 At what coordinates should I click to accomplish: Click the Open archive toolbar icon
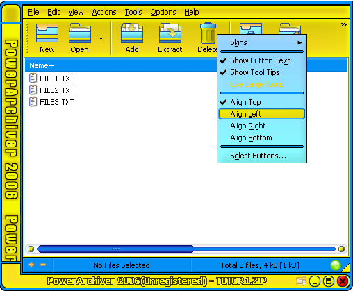click(x=80, y=33)
